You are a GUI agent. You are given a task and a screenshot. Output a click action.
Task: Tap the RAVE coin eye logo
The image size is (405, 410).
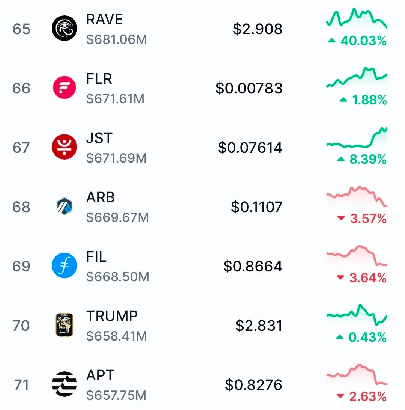tap(64, 29)
